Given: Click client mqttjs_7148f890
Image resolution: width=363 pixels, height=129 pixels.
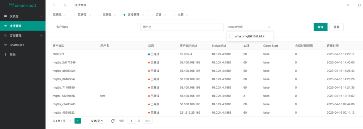Looking at the screenshot, I should (x=64, y=88).
